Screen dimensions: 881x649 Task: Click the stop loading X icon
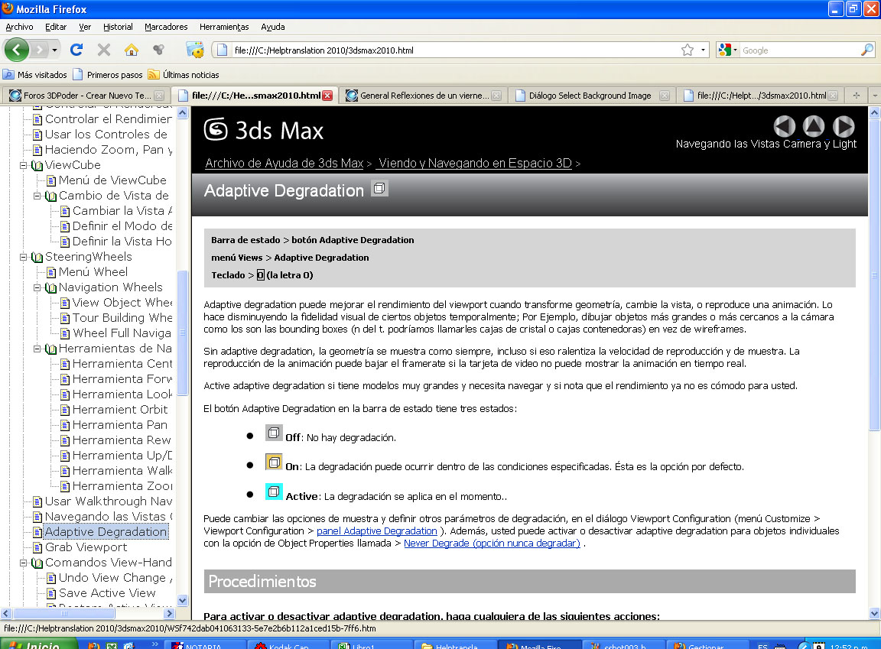[x=104, y=50]
